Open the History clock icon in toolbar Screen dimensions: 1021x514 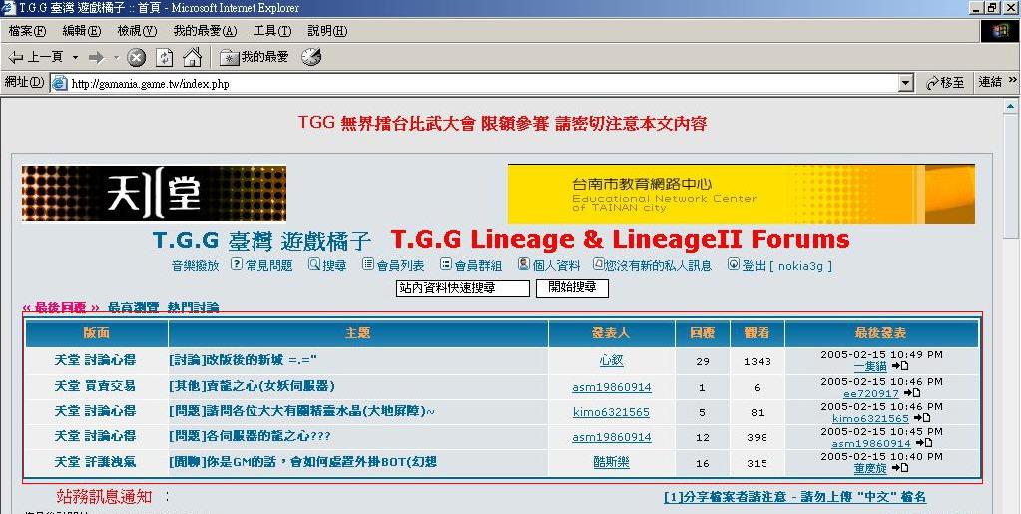pyautogui.click(x=311, y=57)
